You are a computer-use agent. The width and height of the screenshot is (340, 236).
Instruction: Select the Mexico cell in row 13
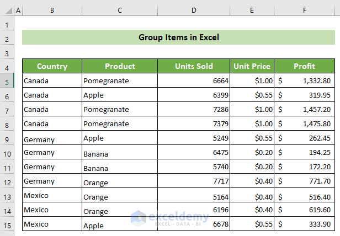point(52,195)
